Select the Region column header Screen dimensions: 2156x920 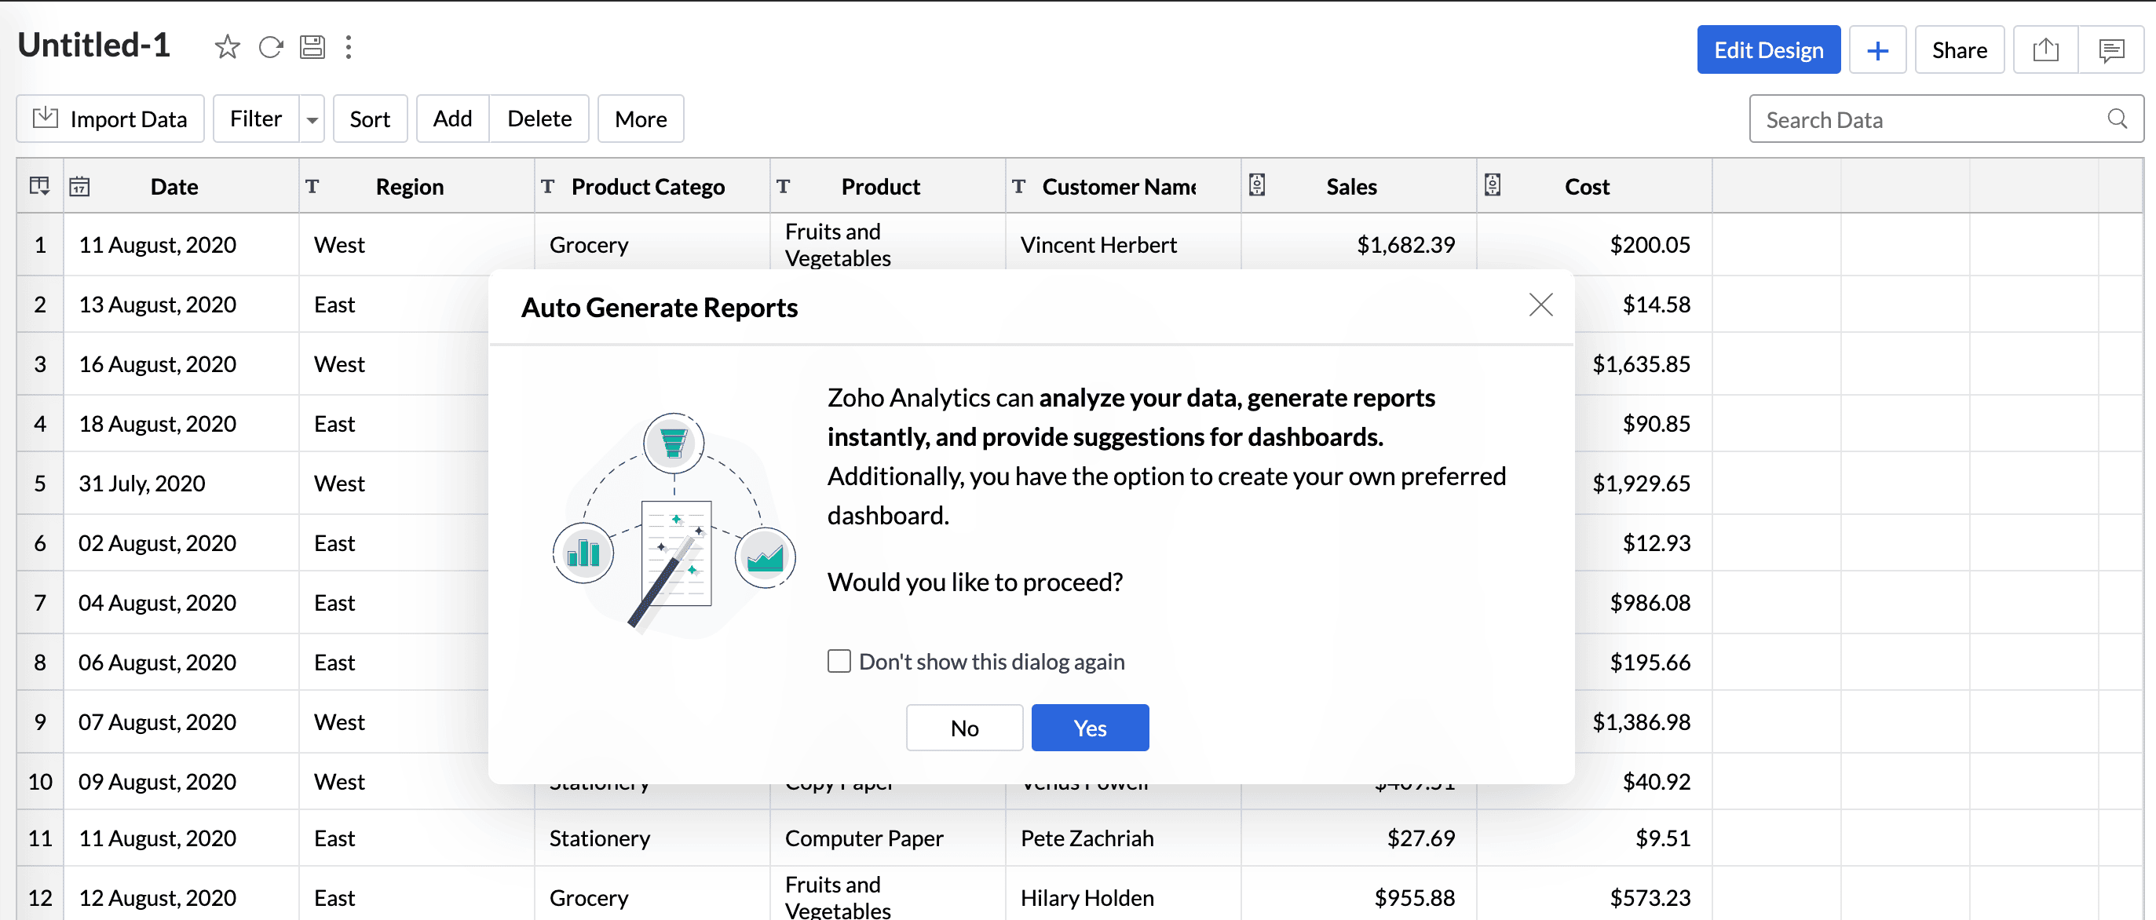click(x=417, y=186)
